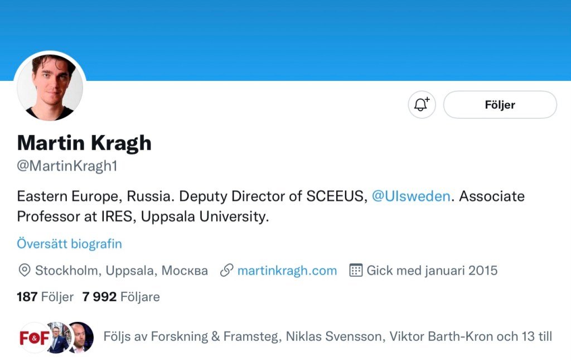This screenshot has height=361, width=571.
Task: Click the location pin icon
Action: click(24, 271)
